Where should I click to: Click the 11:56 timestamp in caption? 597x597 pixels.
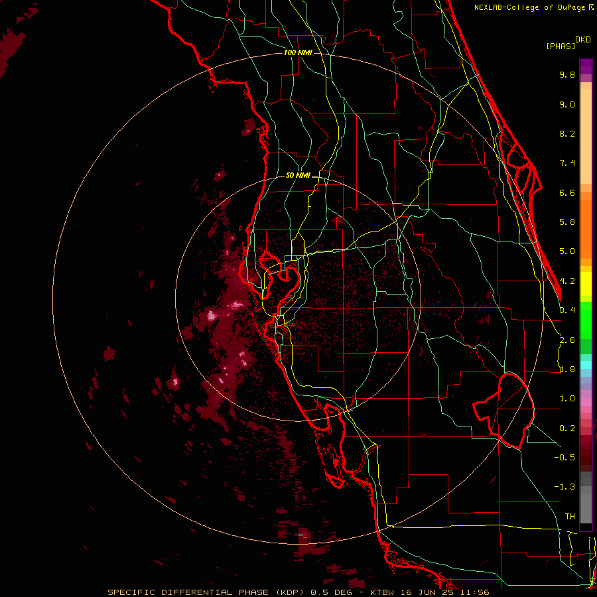coord(474,592)
